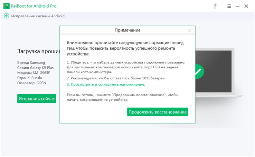This screenshot has width=255, height=157.
Task: Open the hamburger menu icon
Action: click(229, 6)
